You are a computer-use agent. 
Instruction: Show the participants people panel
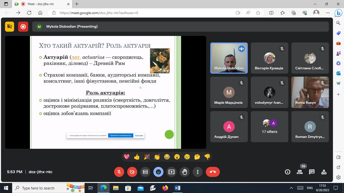coord(300,172)
